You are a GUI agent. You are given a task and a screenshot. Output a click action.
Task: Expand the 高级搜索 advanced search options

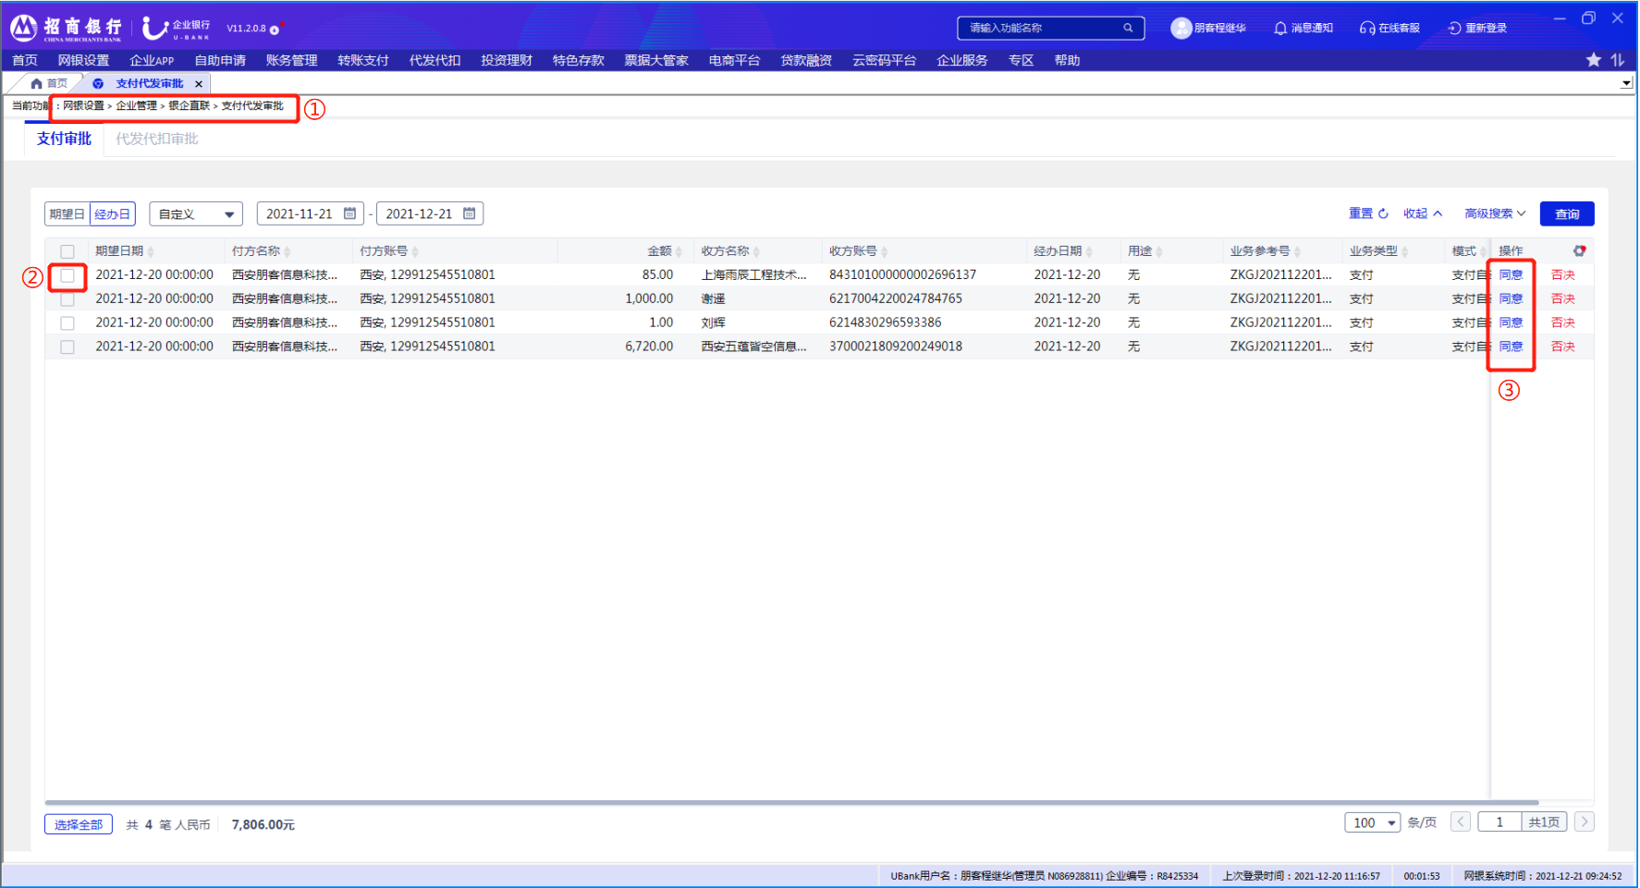click(x=1494, y=213)
